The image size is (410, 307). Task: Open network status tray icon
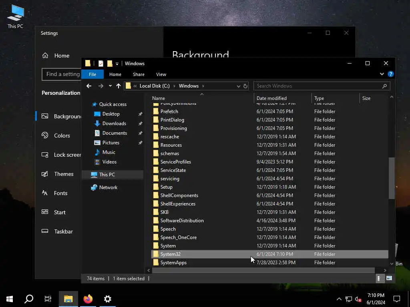(x=349, y=299)
